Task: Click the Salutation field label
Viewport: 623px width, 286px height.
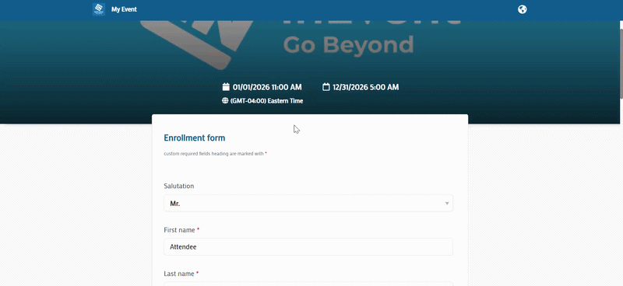Action: point(179,186)
